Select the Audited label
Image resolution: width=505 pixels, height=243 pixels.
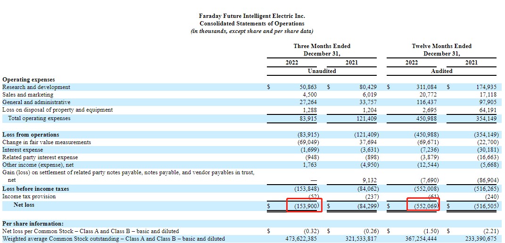441,71
